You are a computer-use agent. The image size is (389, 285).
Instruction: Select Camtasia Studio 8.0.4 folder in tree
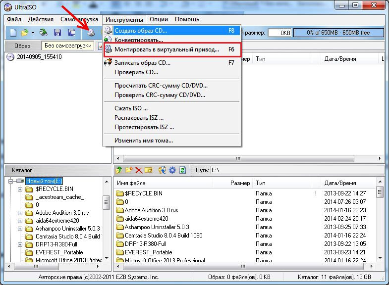coord(69,237)
